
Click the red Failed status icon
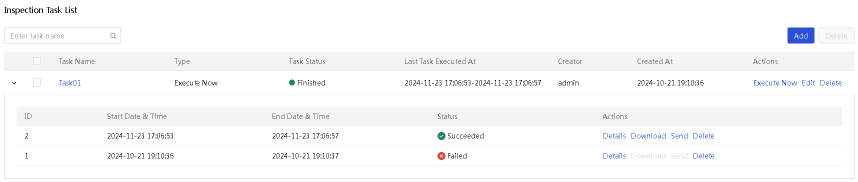pyautogui.click(x=441, y=156)
